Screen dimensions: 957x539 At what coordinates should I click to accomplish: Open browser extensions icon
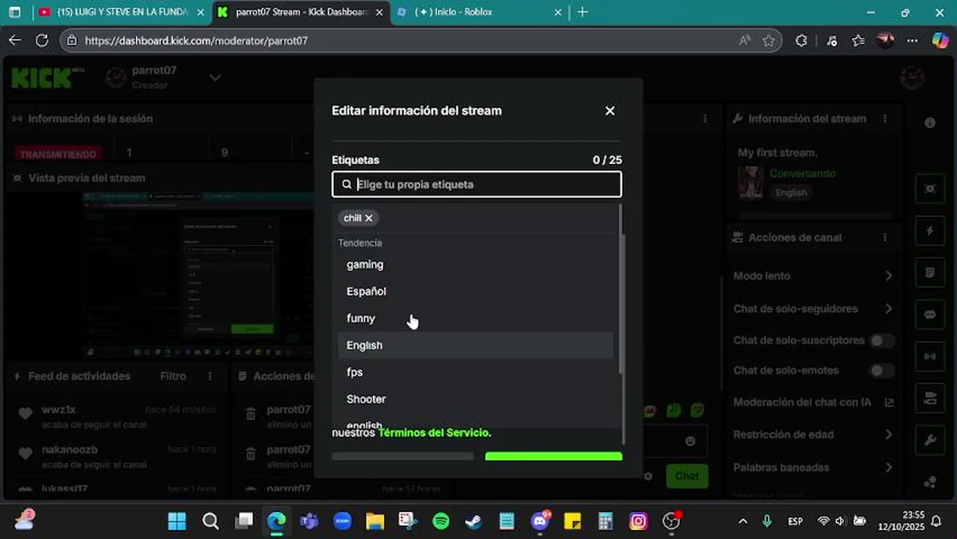coord(801,40)
